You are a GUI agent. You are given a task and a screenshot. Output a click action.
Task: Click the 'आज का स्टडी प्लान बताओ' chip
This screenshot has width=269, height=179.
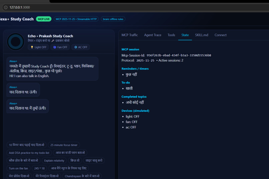click(x=70, y=153)
